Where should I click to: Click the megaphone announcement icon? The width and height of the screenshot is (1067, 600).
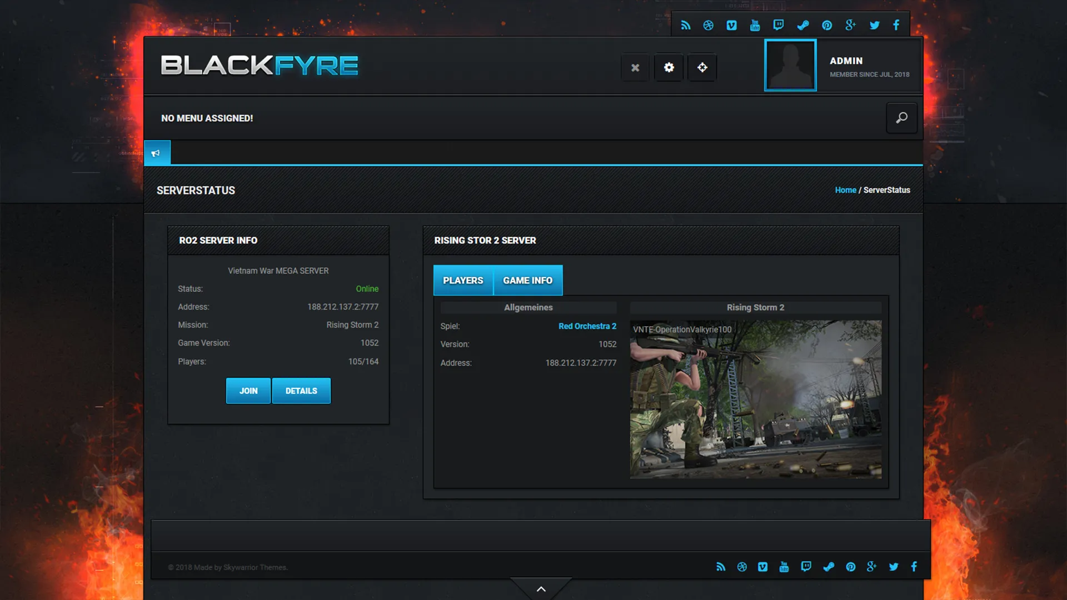click(157, 153)
